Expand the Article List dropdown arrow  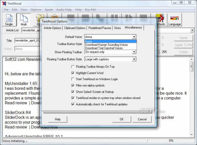coord(192,30)
